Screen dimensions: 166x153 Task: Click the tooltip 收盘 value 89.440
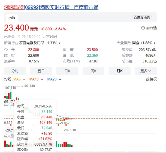(x=47, y=117)
